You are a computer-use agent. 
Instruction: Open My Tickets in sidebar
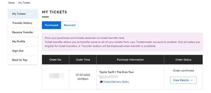(x=23, y=14)
